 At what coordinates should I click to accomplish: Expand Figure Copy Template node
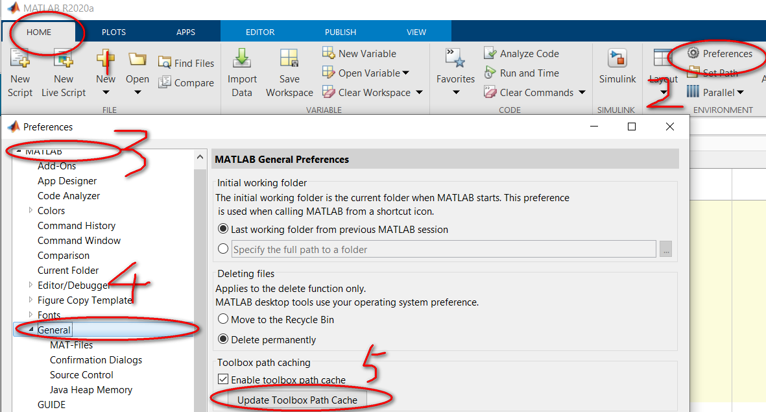(x=30, y=300)
